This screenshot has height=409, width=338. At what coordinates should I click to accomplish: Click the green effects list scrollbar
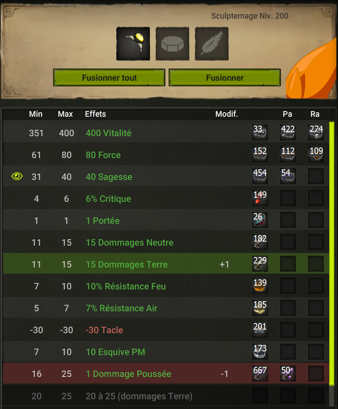[x=332, y=253]
